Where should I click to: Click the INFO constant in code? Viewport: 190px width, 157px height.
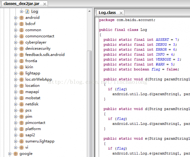(x=160, y=55)
